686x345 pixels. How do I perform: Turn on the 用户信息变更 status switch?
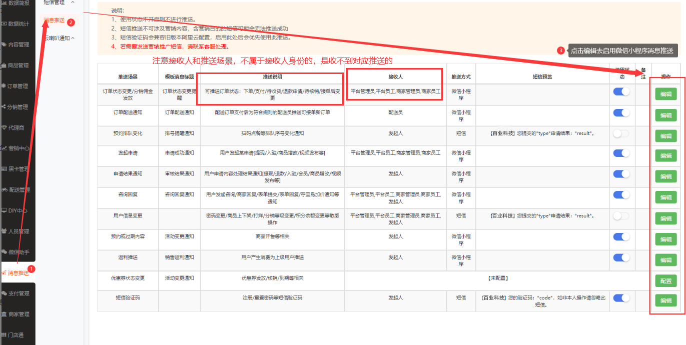pos(621,216)
